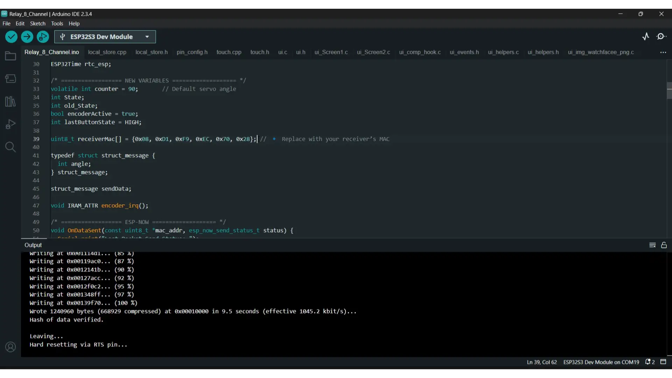Click the Upload arrow button
672x378 pixels.
pyautogui.click(x=27, y=37)
